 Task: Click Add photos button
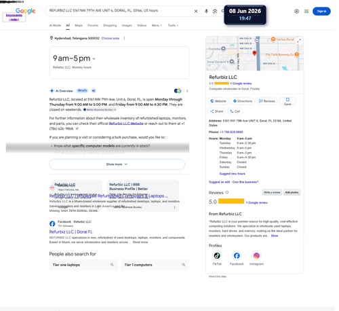[292, 192]
